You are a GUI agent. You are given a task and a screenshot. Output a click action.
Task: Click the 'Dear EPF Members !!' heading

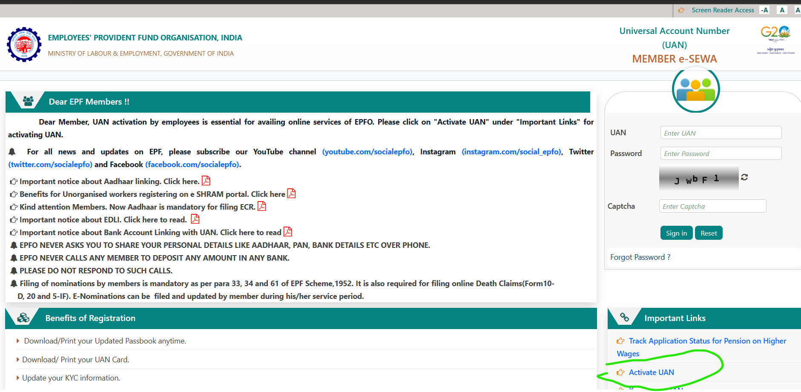89,102
